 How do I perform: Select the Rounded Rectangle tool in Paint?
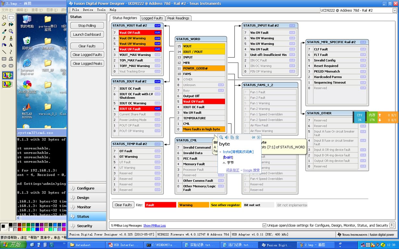pyautogui.click(x=11, y=65)
